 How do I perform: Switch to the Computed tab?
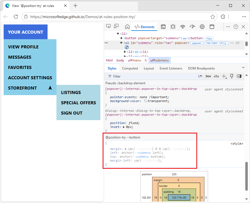130,68
